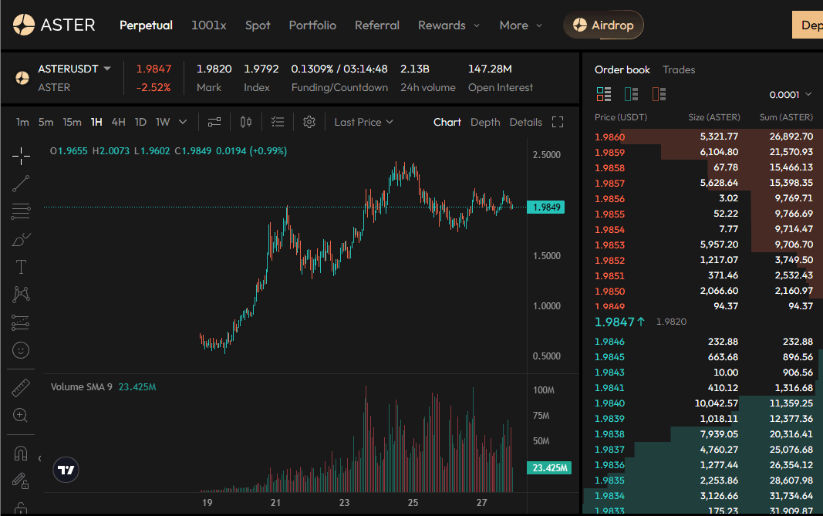Click the 1.9847 last price in order book
Screen dimensions: 823x516
(x=619, y=322)
